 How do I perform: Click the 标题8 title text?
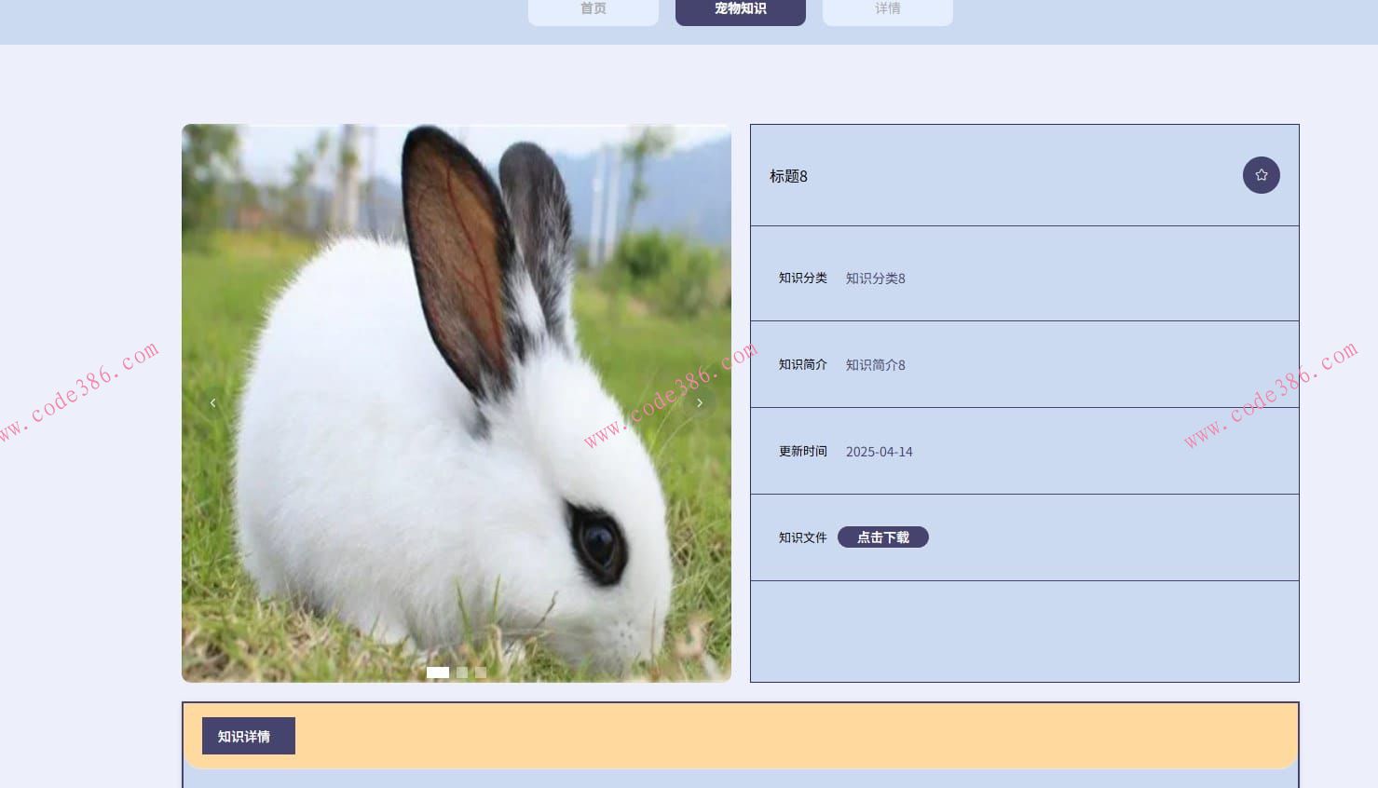[x=788, y=176]
